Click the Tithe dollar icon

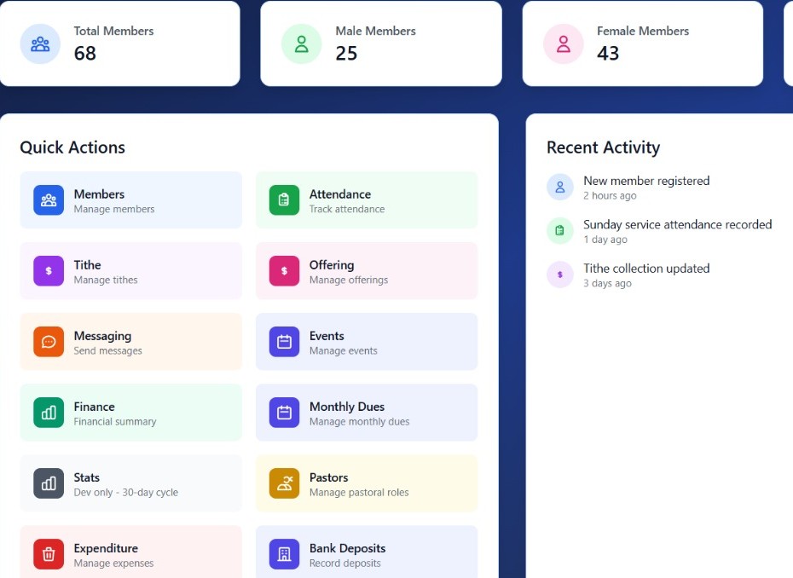point(49,271)
